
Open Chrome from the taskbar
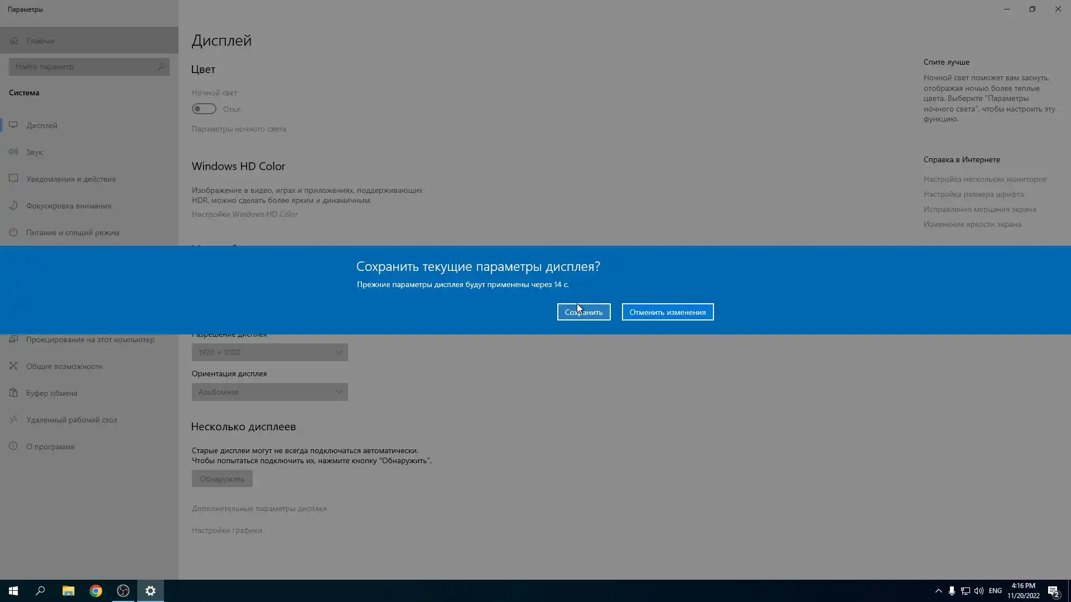(96, 591)
